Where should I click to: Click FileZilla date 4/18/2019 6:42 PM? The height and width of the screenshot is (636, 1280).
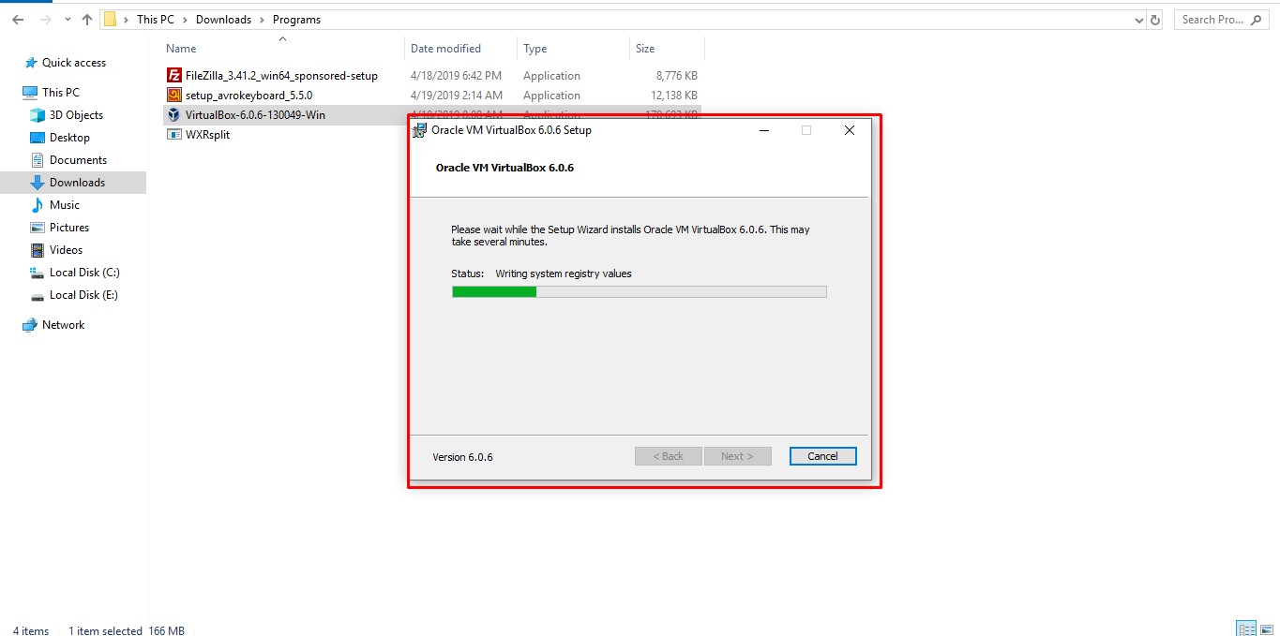pyautogui.click(x=456, y=76)
